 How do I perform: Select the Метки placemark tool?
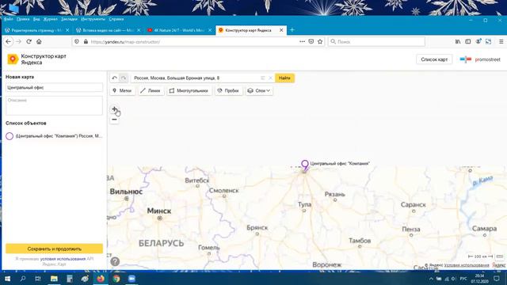pyautogui.click(x=122, y=91)
